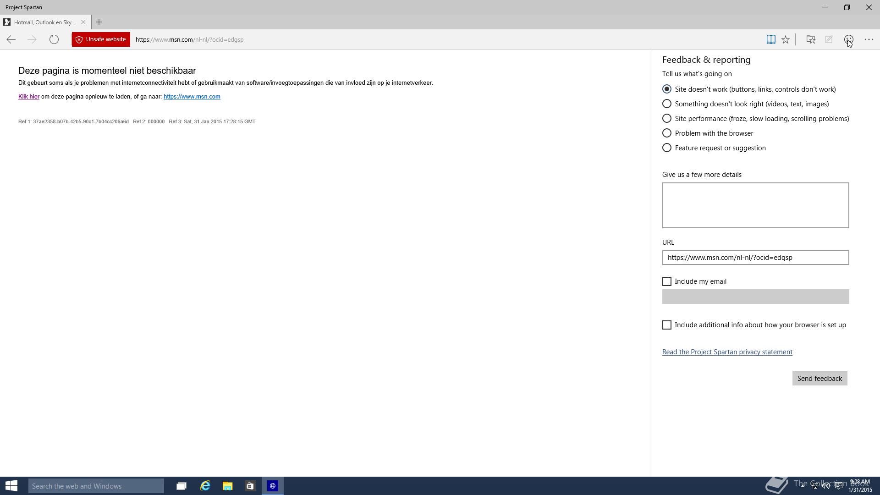Click the feedback URL field

pos(755,258)
